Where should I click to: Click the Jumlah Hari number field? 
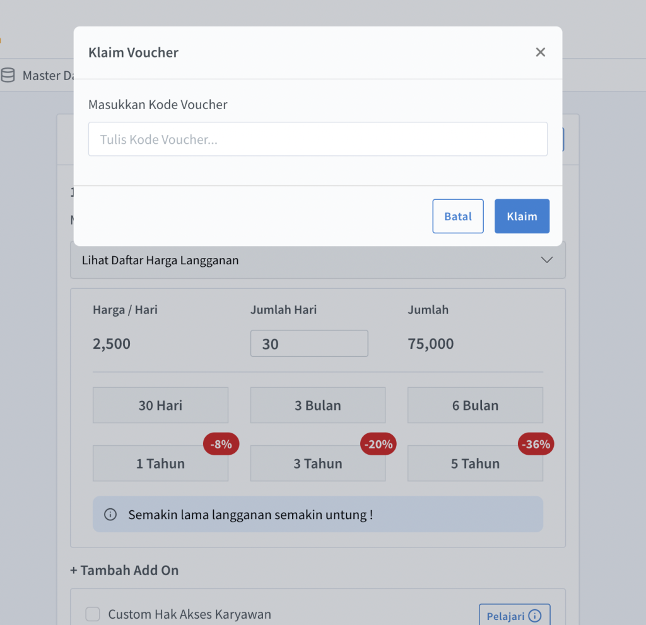click(x=309, y=344)
